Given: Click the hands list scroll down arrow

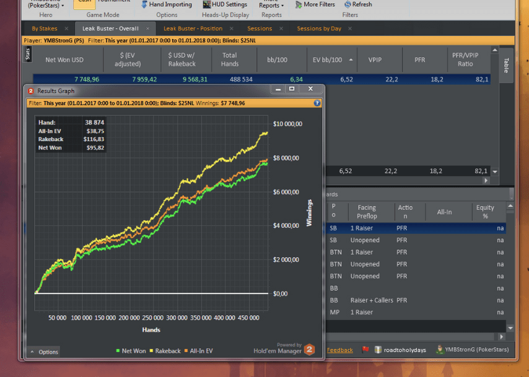Looking at the screenshot, I should (510, 327).
